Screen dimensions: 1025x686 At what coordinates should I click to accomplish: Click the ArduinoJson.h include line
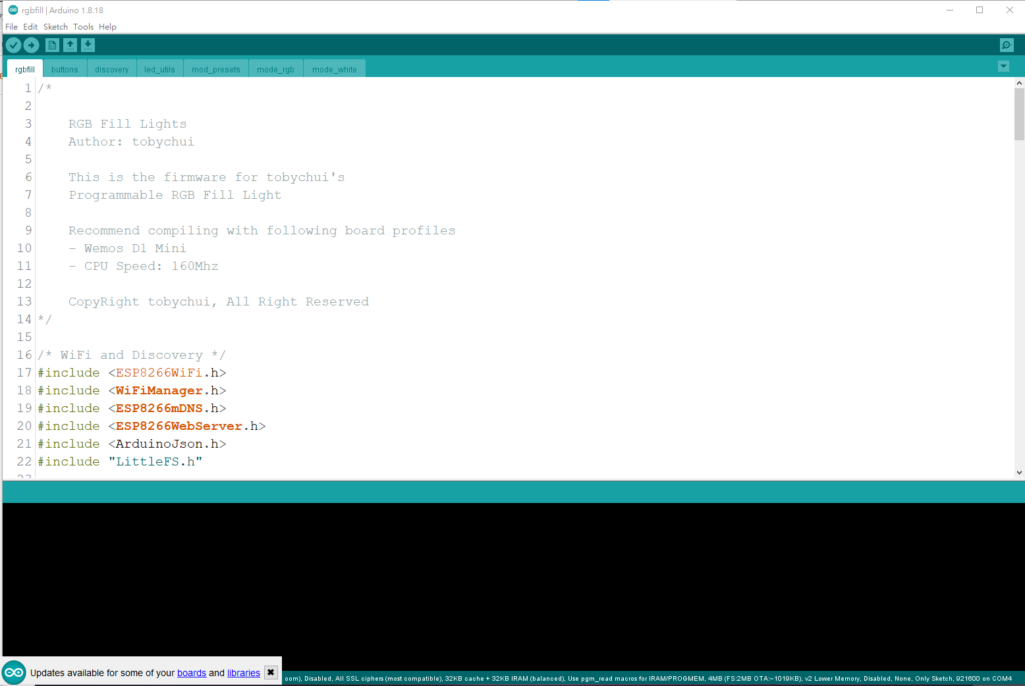(132, 444)
